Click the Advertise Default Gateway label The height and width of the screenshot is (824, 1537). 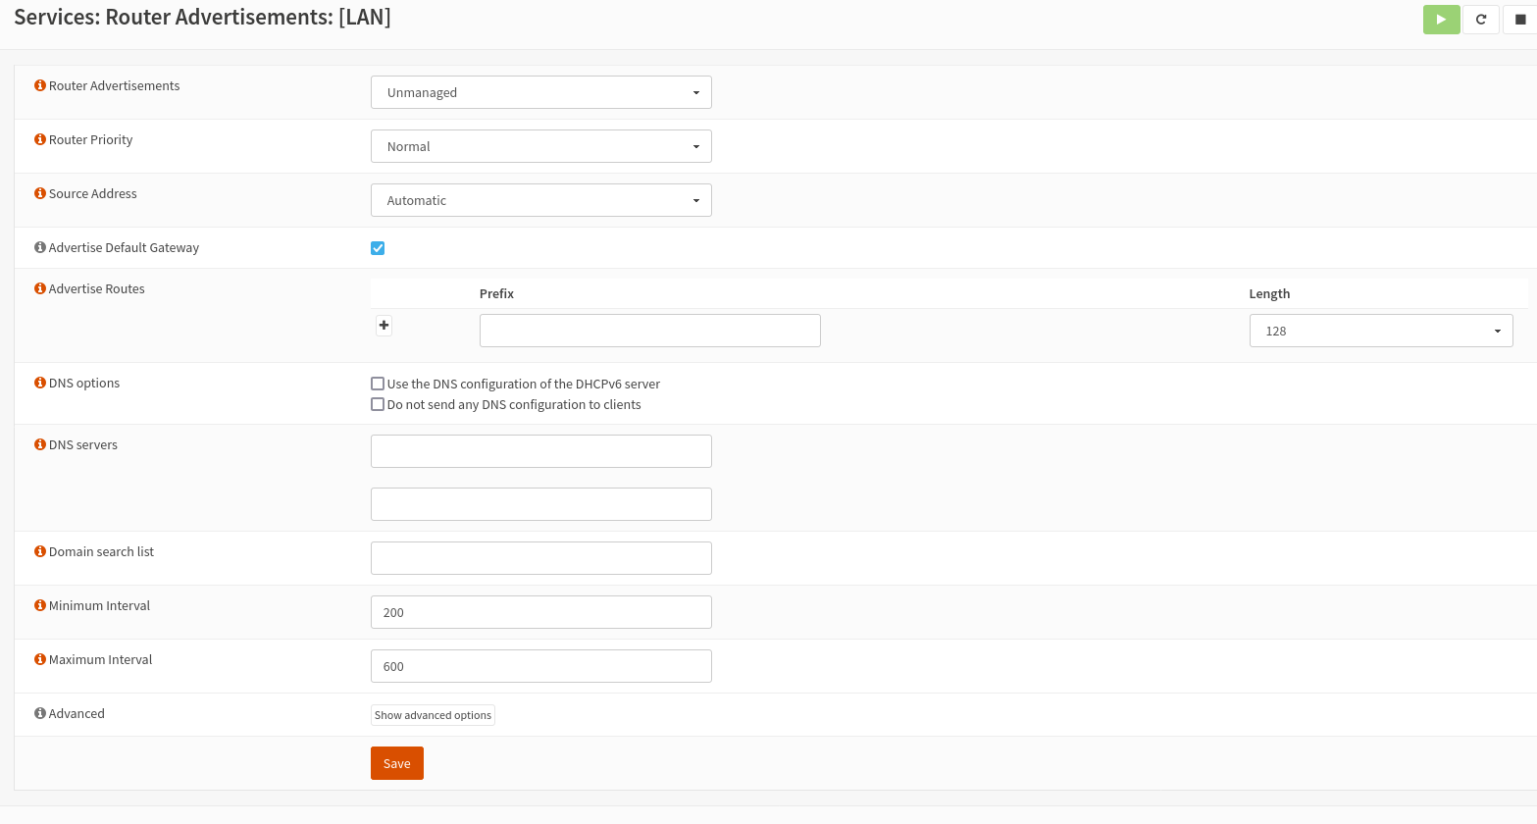[124, 247]
